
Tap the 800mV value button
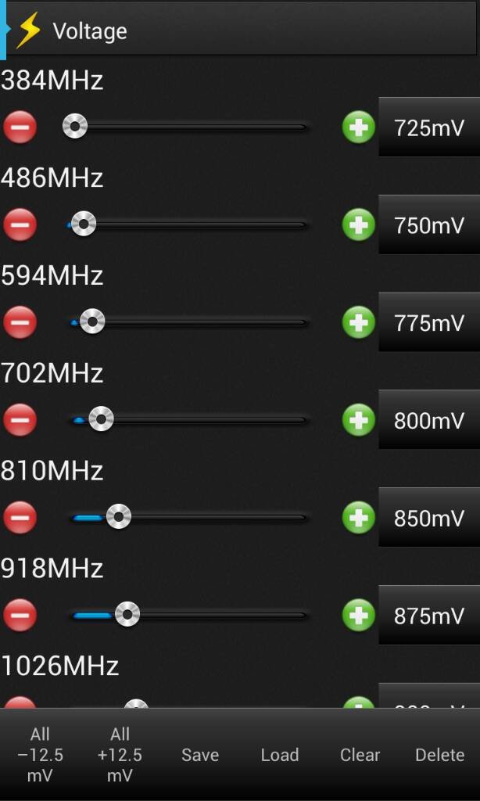coord(429,419)
